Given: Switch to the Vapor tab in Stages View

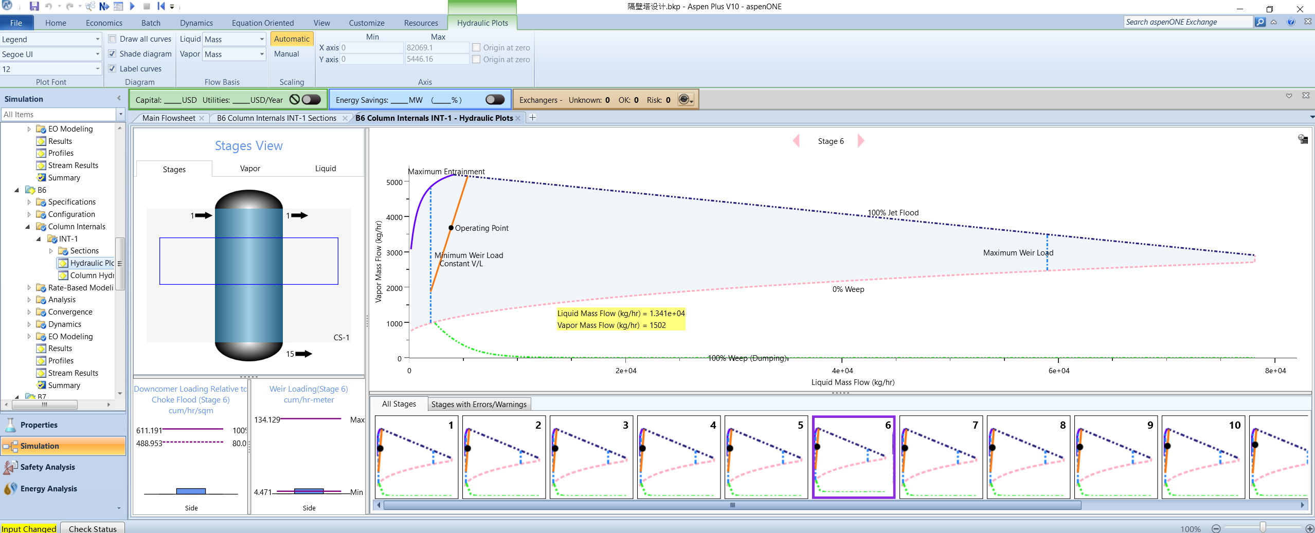Looking at the screenshot, I should (250, 169).
